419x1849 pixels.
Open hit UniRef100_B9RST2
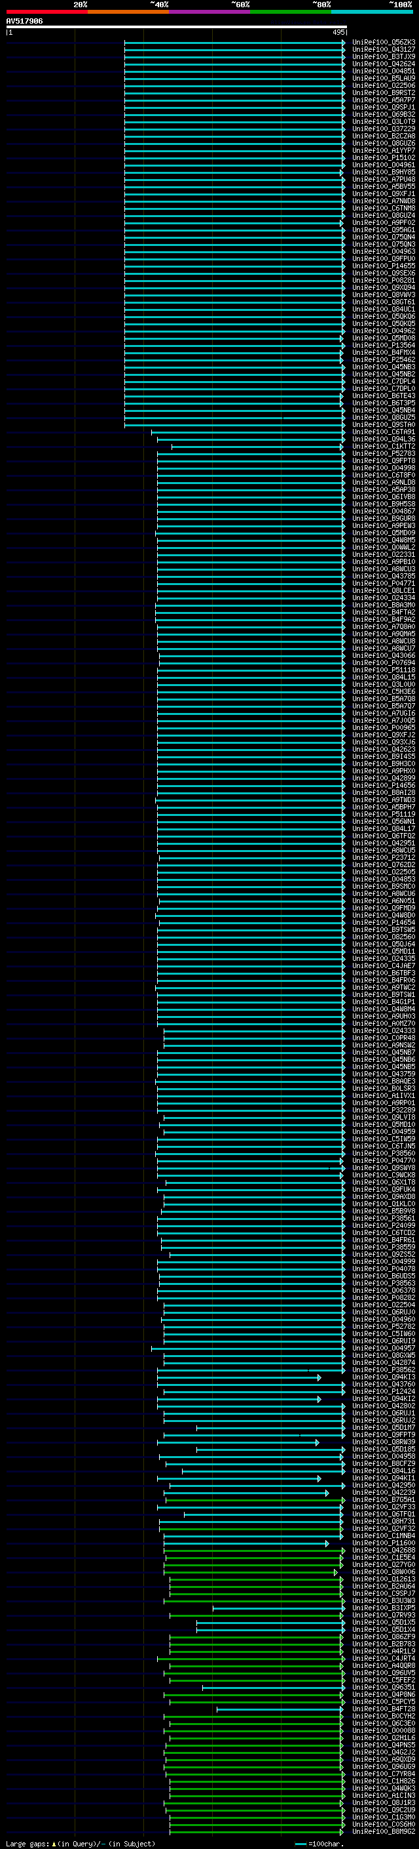tap(383, 92)
